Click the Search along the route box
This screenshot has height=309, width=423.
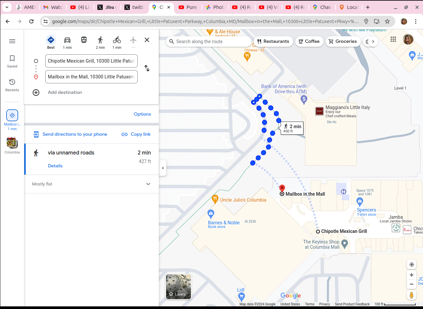coord(209,42)
